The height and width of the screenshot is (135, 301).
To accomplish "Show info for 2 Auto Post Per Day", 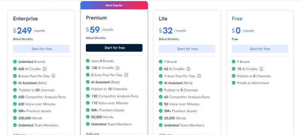I will click(126, 75).
